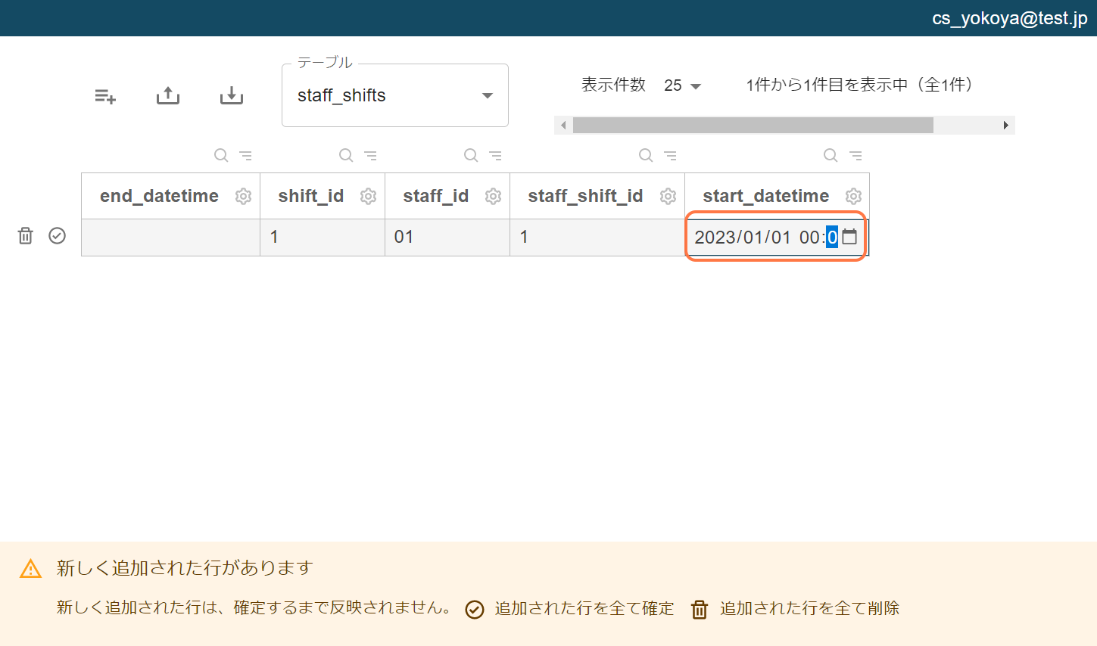Search the staff_shift_id column
The width and height of the screenshot is (1097, 646).
(x=646, y=155)
